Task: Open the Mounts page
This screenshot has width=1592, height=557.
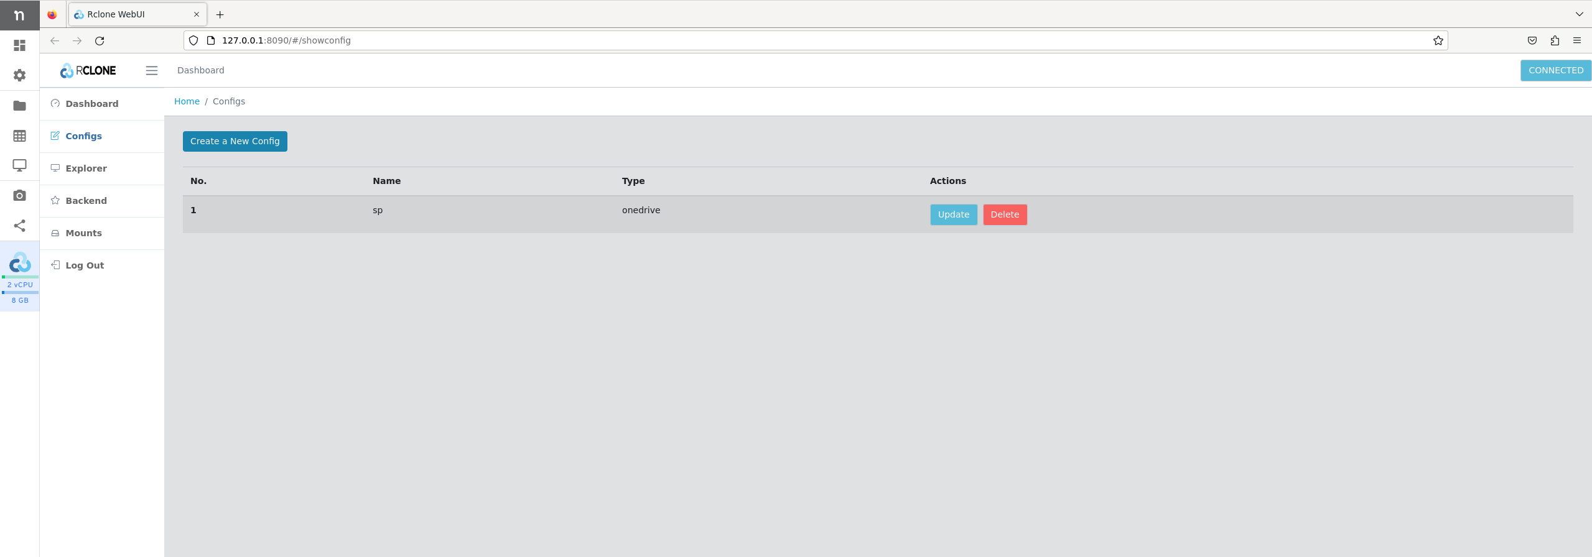Action: (83, 233)
